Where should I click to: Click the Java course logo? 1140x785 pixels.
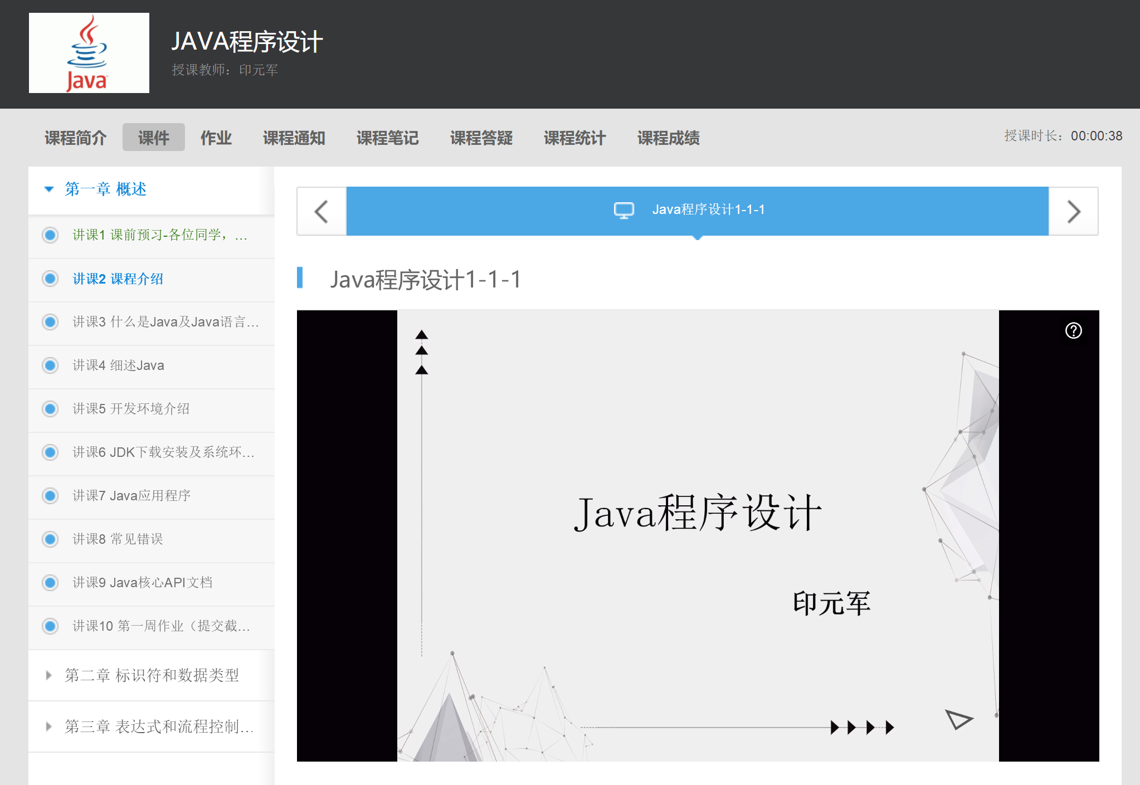click(89, 53)
